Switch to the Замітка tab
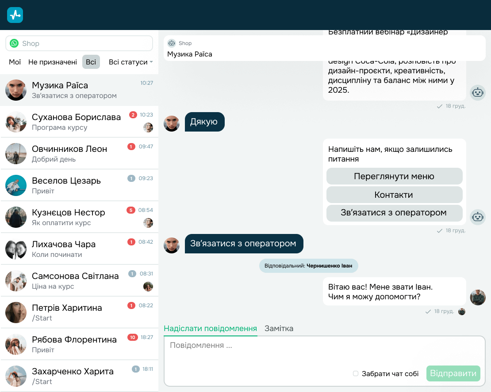491x392 pixels. click(279, 328)
